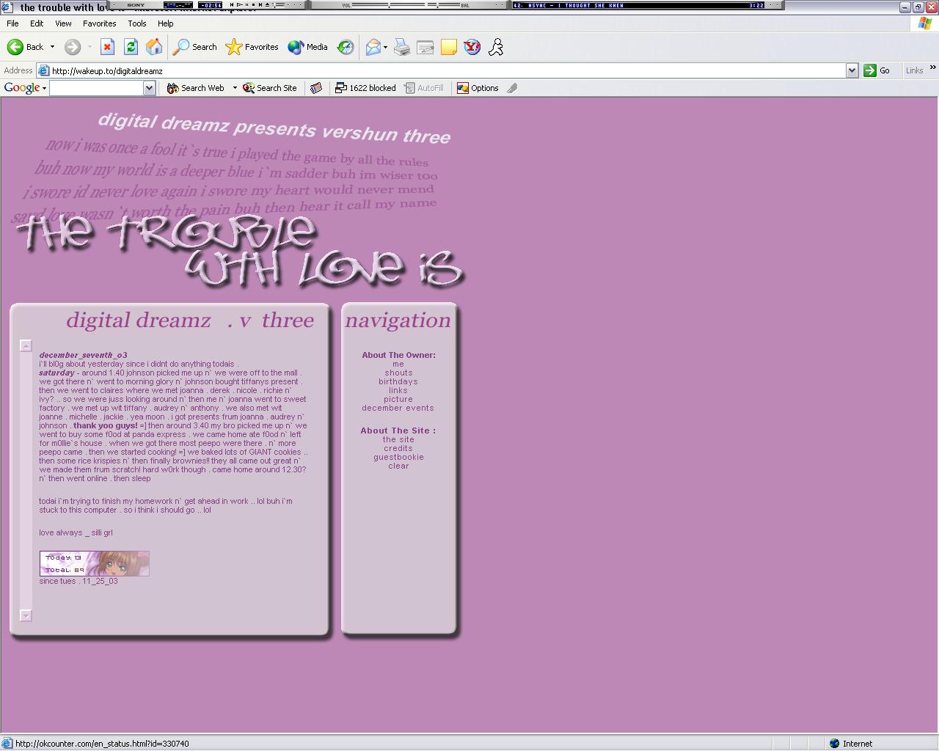
Task: Open the guestbookie link
Action: pyautogui.click(x=398, y=457)
